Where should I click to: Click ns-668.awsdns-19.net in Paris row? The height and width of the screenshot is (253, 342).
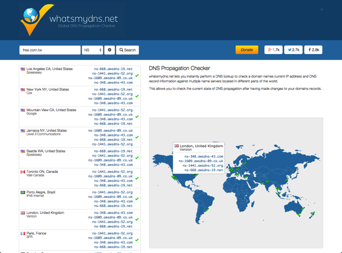(x=113, y=247)
